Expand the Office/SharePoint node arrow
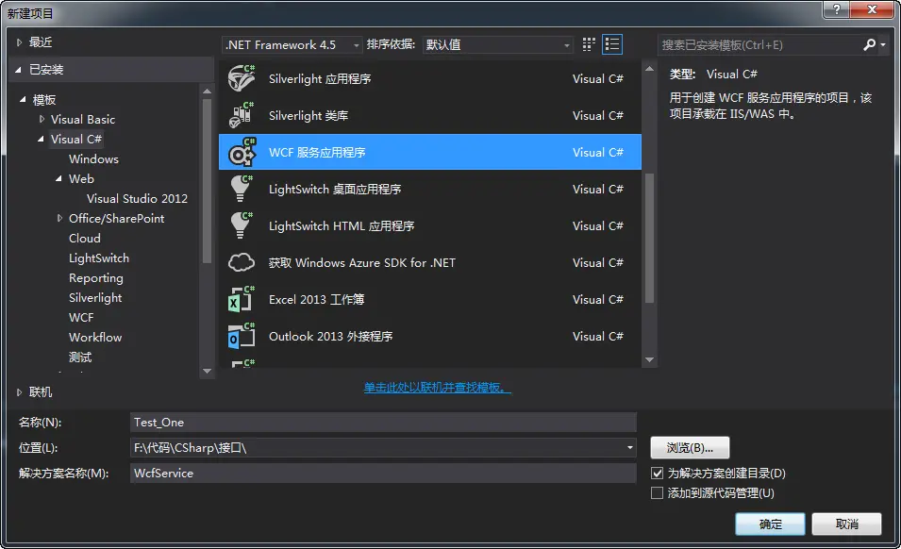 click(x=59, y=218)
